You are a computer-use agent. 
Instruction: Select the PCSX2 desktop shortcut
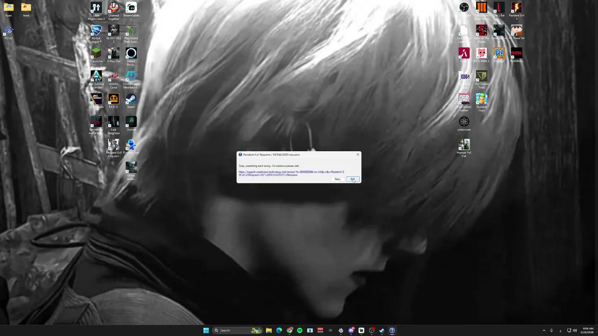pos(8,33)
